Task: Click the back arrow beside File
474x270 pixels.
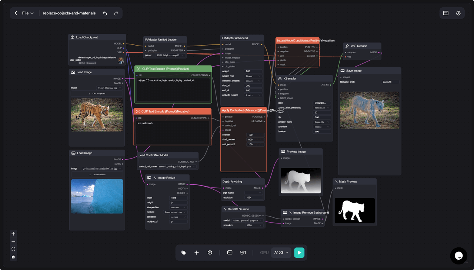Action: 16,13
